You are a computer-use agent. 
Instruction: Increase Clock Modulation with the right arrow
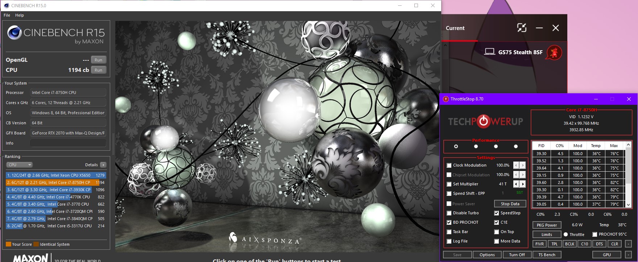pyautogui.click(x=522, y=165)
